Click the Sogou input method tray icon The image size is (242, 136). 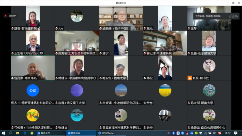220,133
